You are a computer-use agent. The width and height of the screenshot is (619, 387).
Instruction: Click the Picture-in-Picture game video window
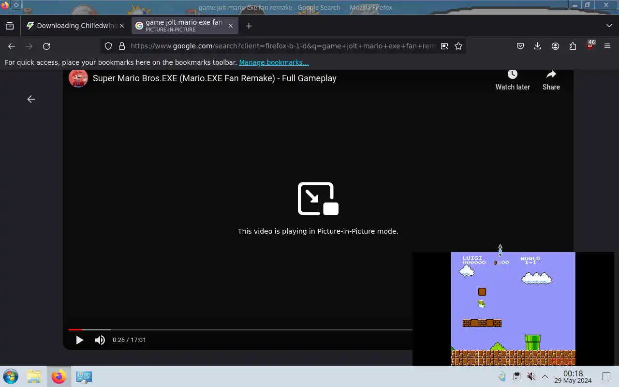click(513, 309)
